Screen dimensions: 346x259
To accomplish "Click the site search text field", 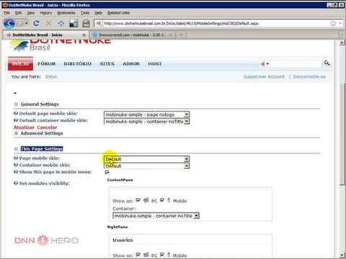I will tap(296, 64).
